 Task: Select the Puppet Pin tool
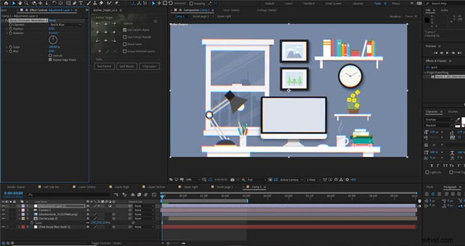click(116, 3)
